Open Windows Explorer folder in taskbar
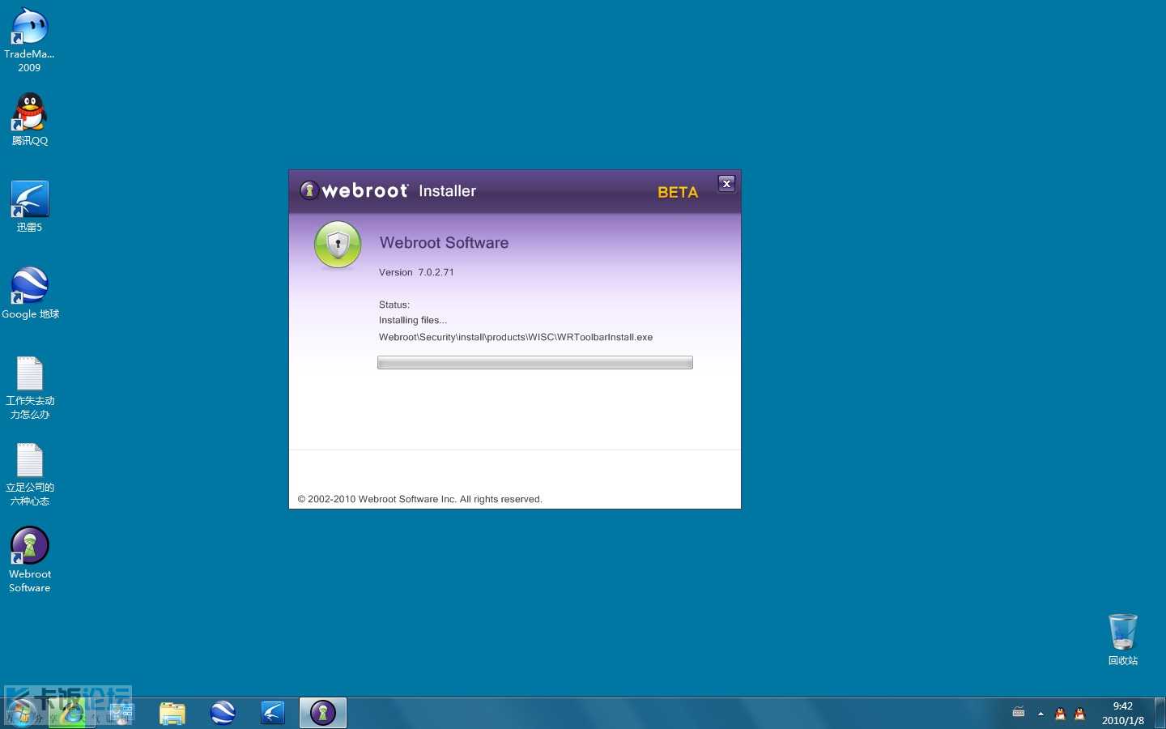The image size is (1166, 729). 172,713
